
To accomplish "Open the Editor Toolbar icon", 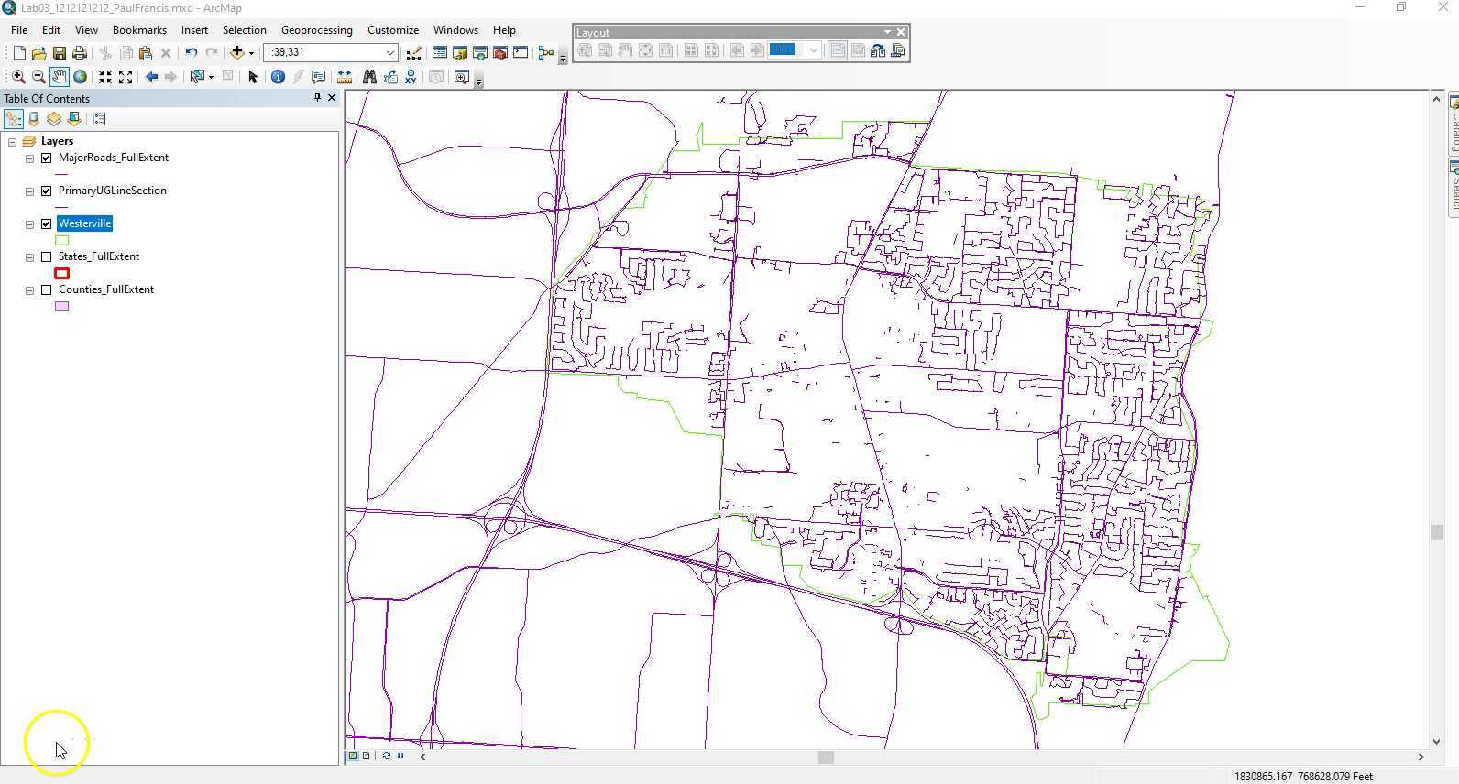I will click(414, 53).
